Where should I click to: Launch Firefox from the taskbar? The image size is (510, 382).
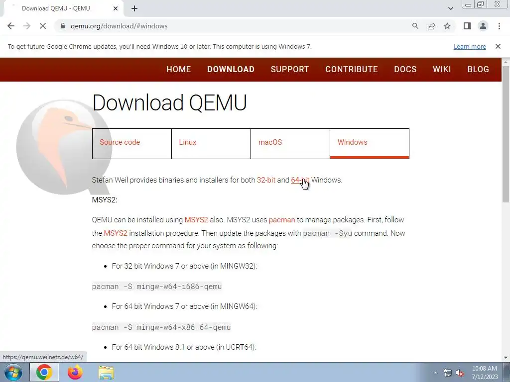coord(75,372)
